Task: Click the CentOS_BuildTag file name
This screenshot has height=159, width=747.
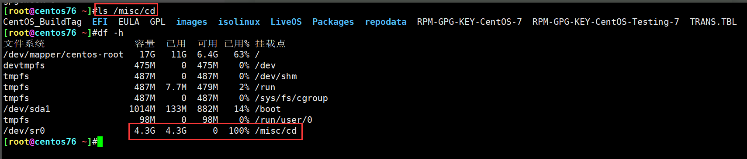Action: (42, 22)
